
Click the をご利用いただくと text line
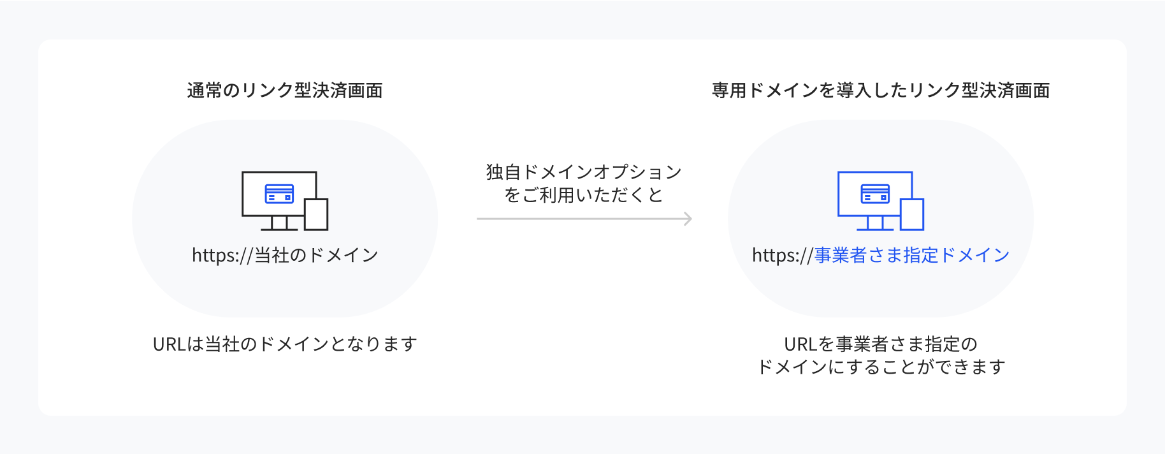(584, 195)
